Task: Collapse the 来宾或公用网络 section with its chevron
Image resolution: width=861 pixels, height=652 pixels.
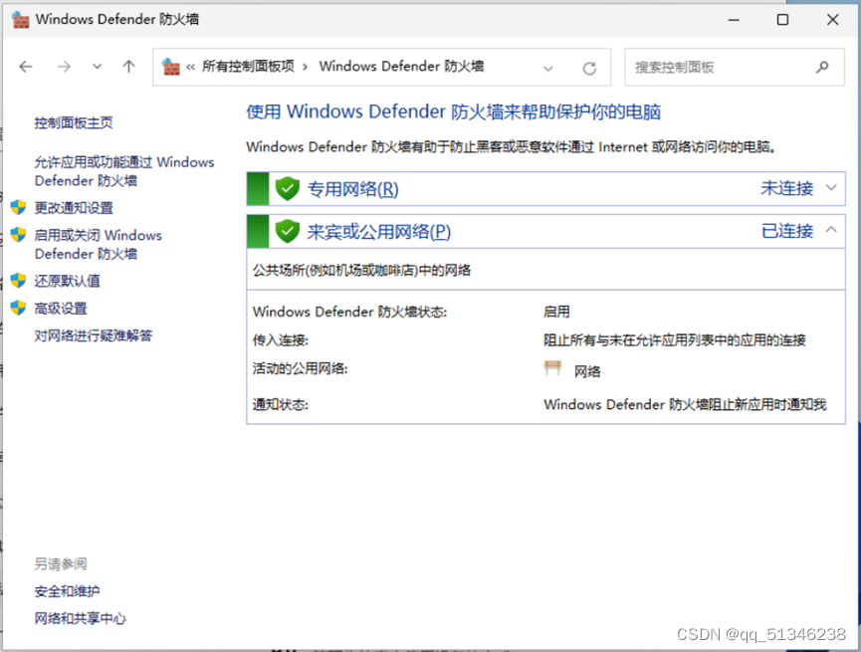Action: pyautogui.click(x=831, y=230)
